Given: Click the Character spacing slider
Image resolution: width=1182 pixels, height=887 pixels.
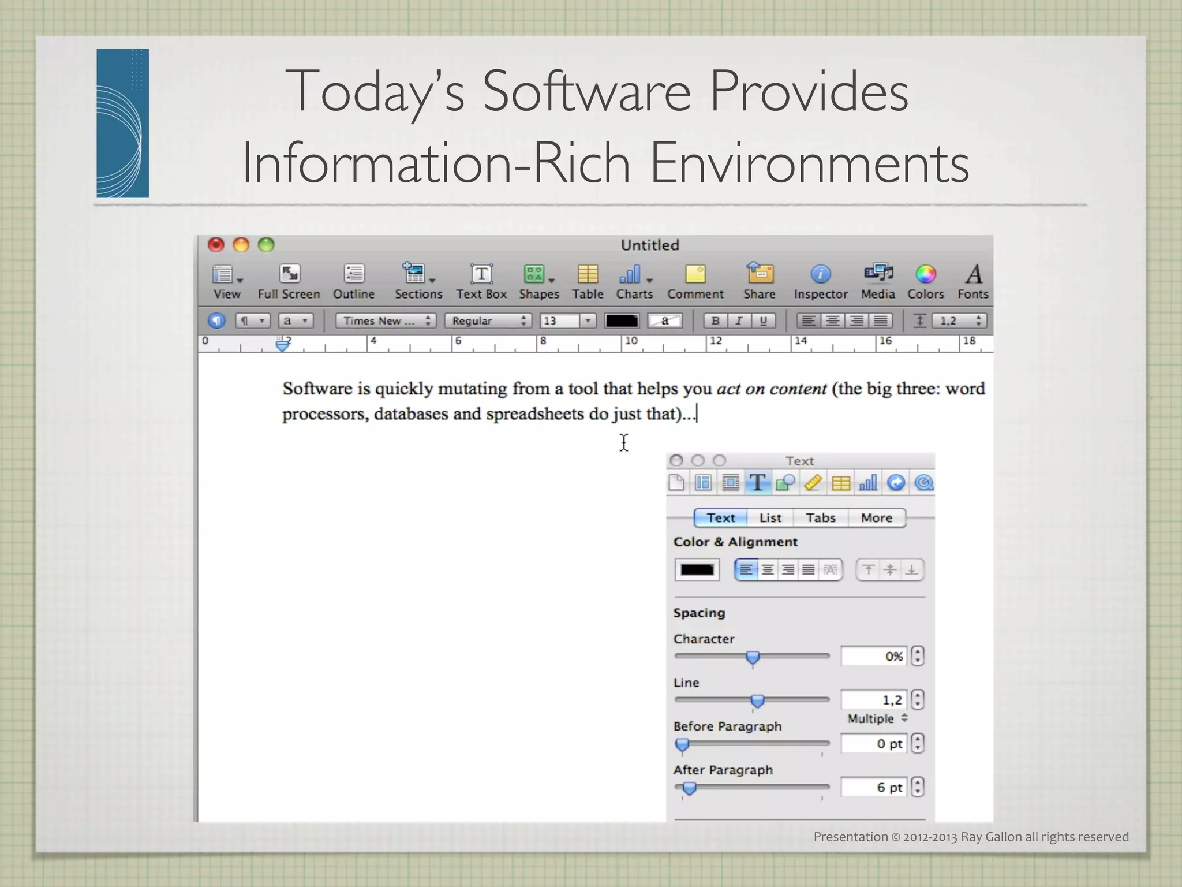Looking at the screenshot, I should pyautogui.click(x=751, y=657).
